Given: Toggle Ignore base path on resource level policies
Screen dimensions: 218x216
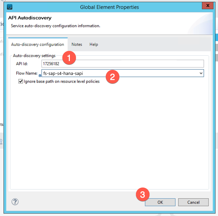Looking at the screenshot, I should point(21,81).
